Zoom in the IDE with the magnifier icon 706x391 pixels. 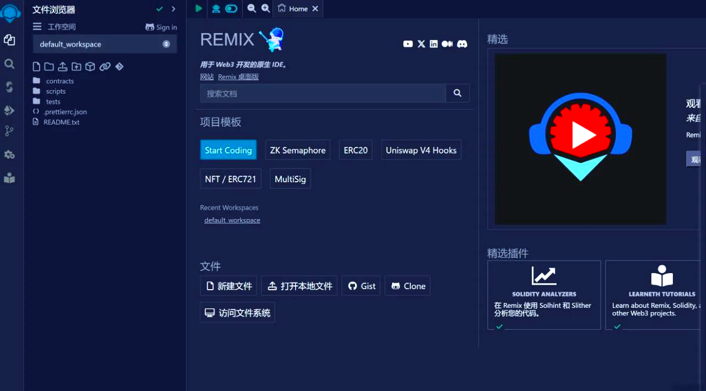click(x=265, y=9)
